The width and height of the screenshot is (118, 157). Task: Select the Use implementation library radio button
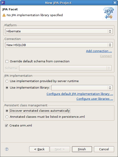[7, 88]
